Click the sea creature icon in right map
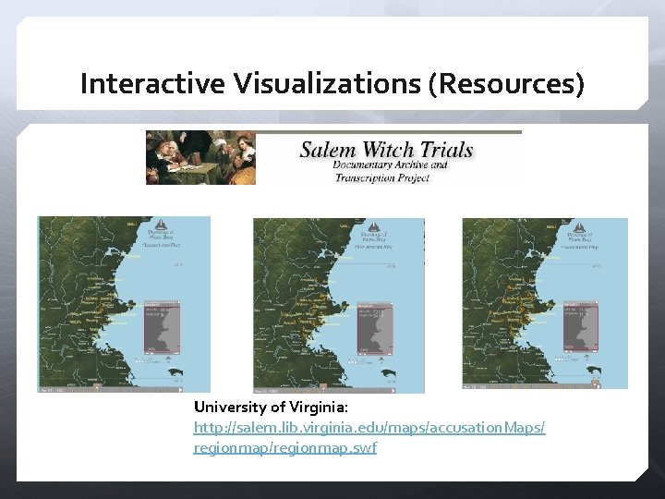Viewport: 665px width, 499px height. (x=593, y=370)
